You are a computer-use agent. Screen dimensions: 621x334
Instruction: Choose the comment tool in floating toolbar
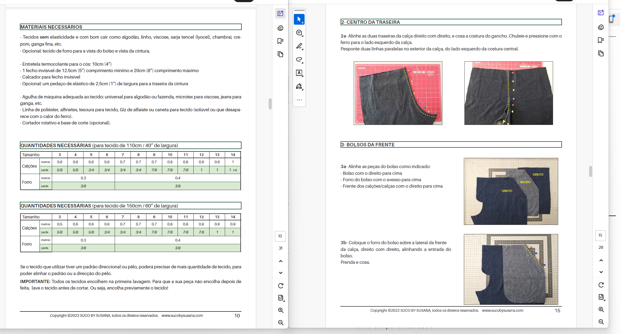(x=299, y=33)
